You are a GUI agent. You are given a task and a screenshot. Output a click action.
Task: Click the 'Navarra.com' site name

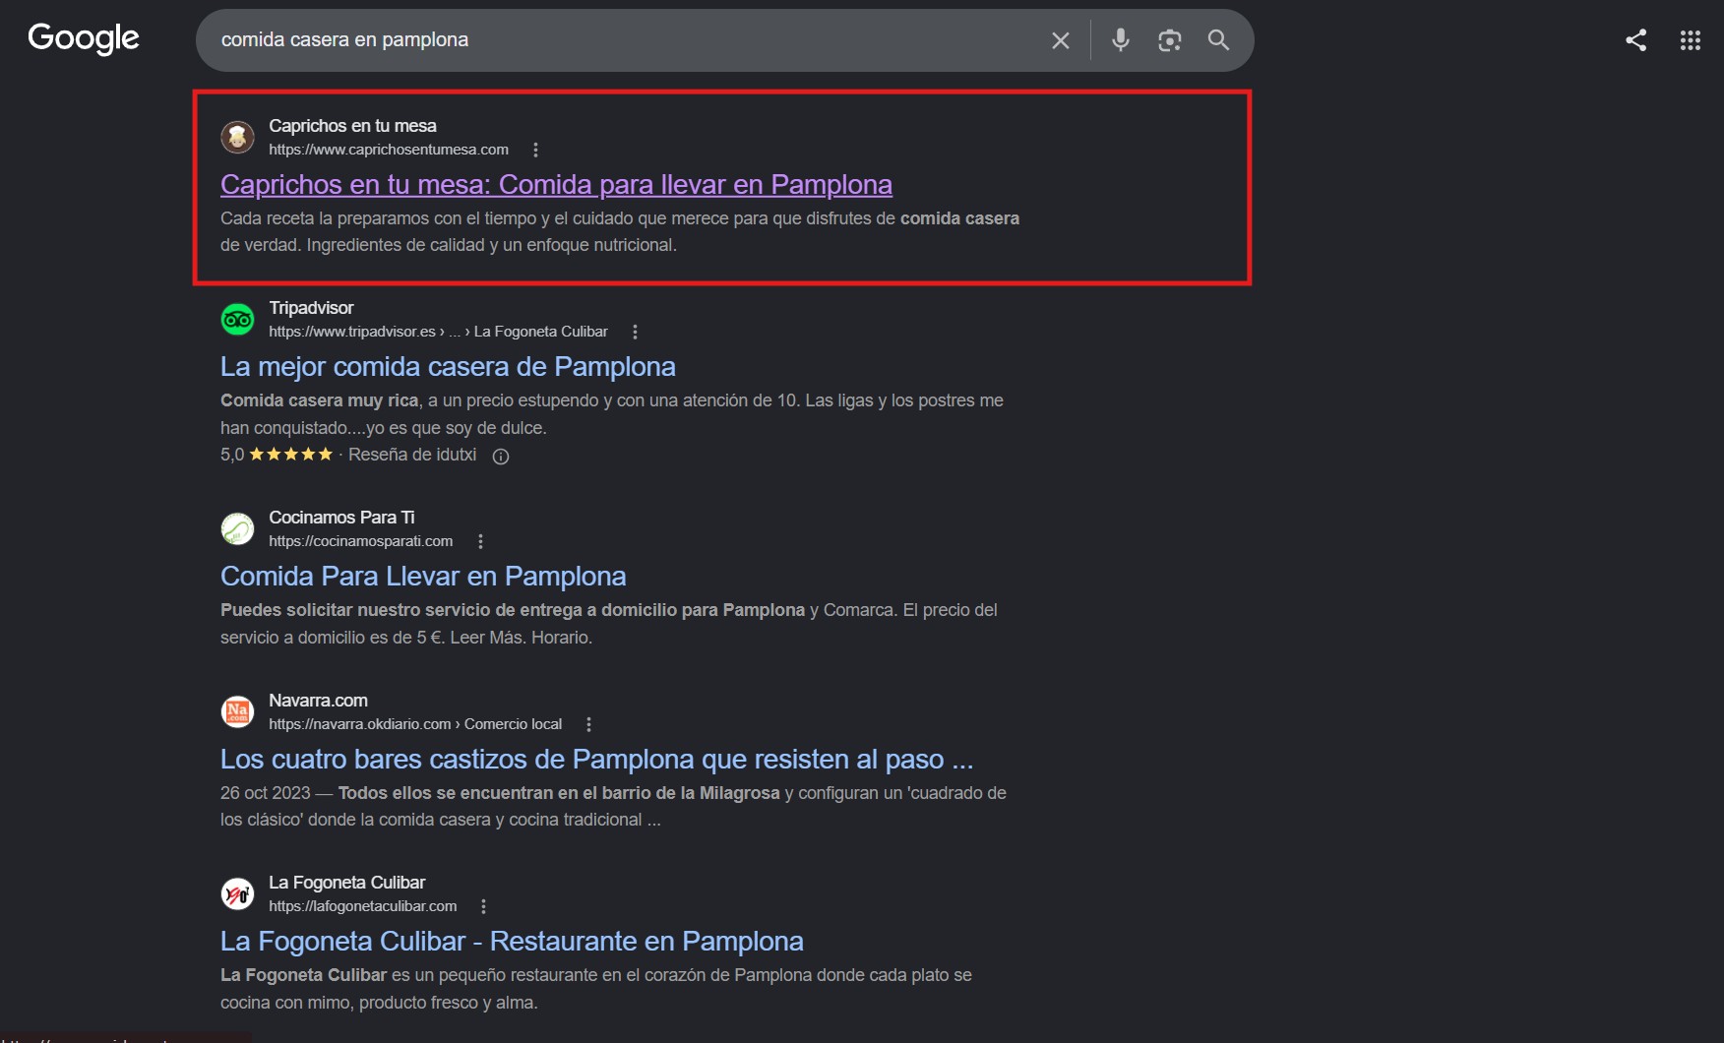point(318,701)
